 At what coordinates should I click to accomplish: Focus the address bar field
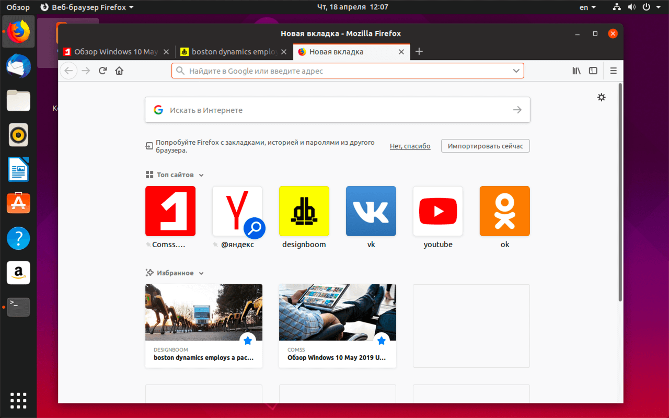pyautogui.click(x=348, y=71)
